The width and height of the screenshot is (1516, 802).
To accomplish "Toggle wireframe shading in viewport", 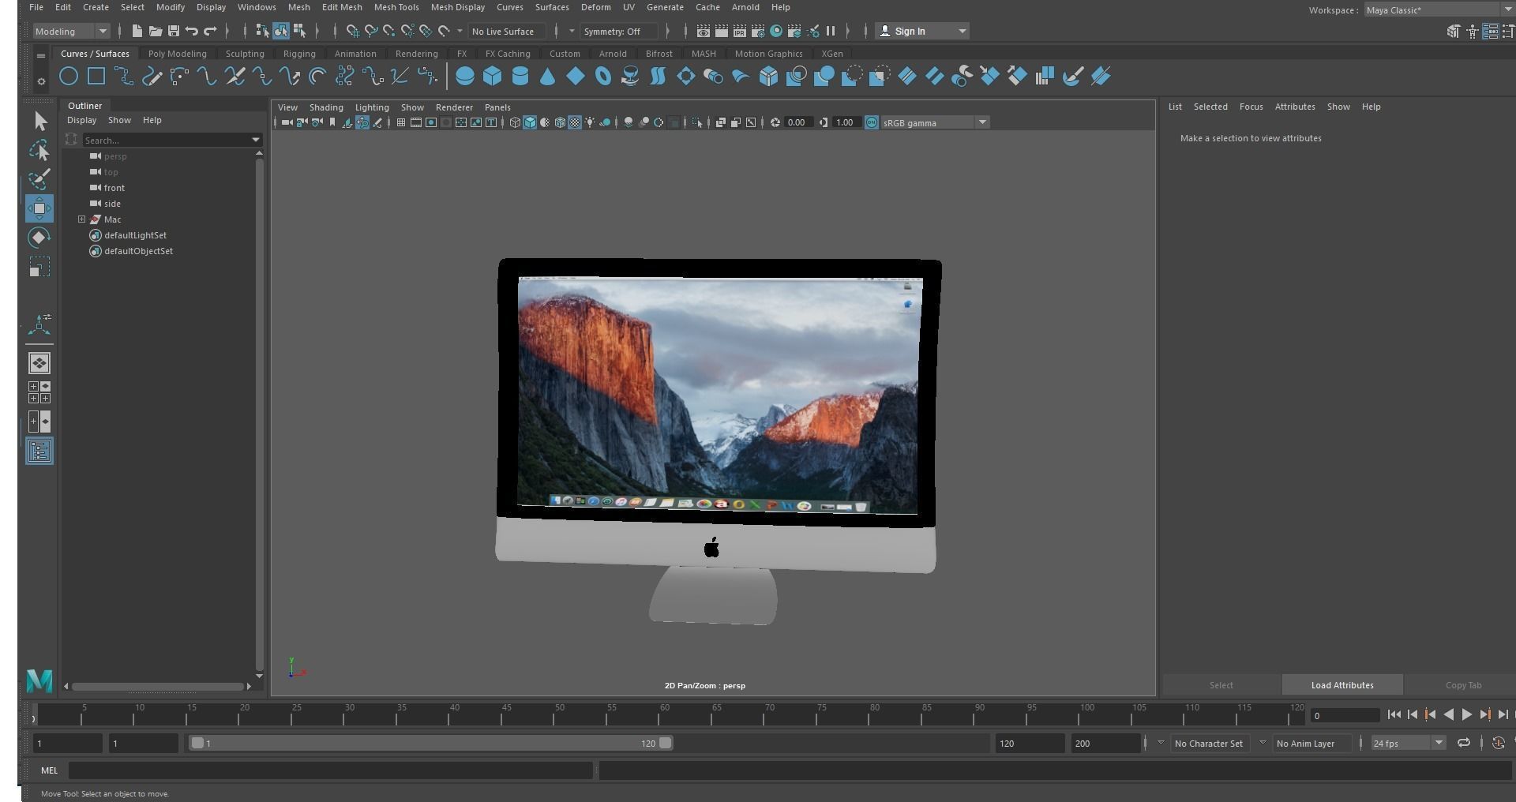I will [515, 122].
